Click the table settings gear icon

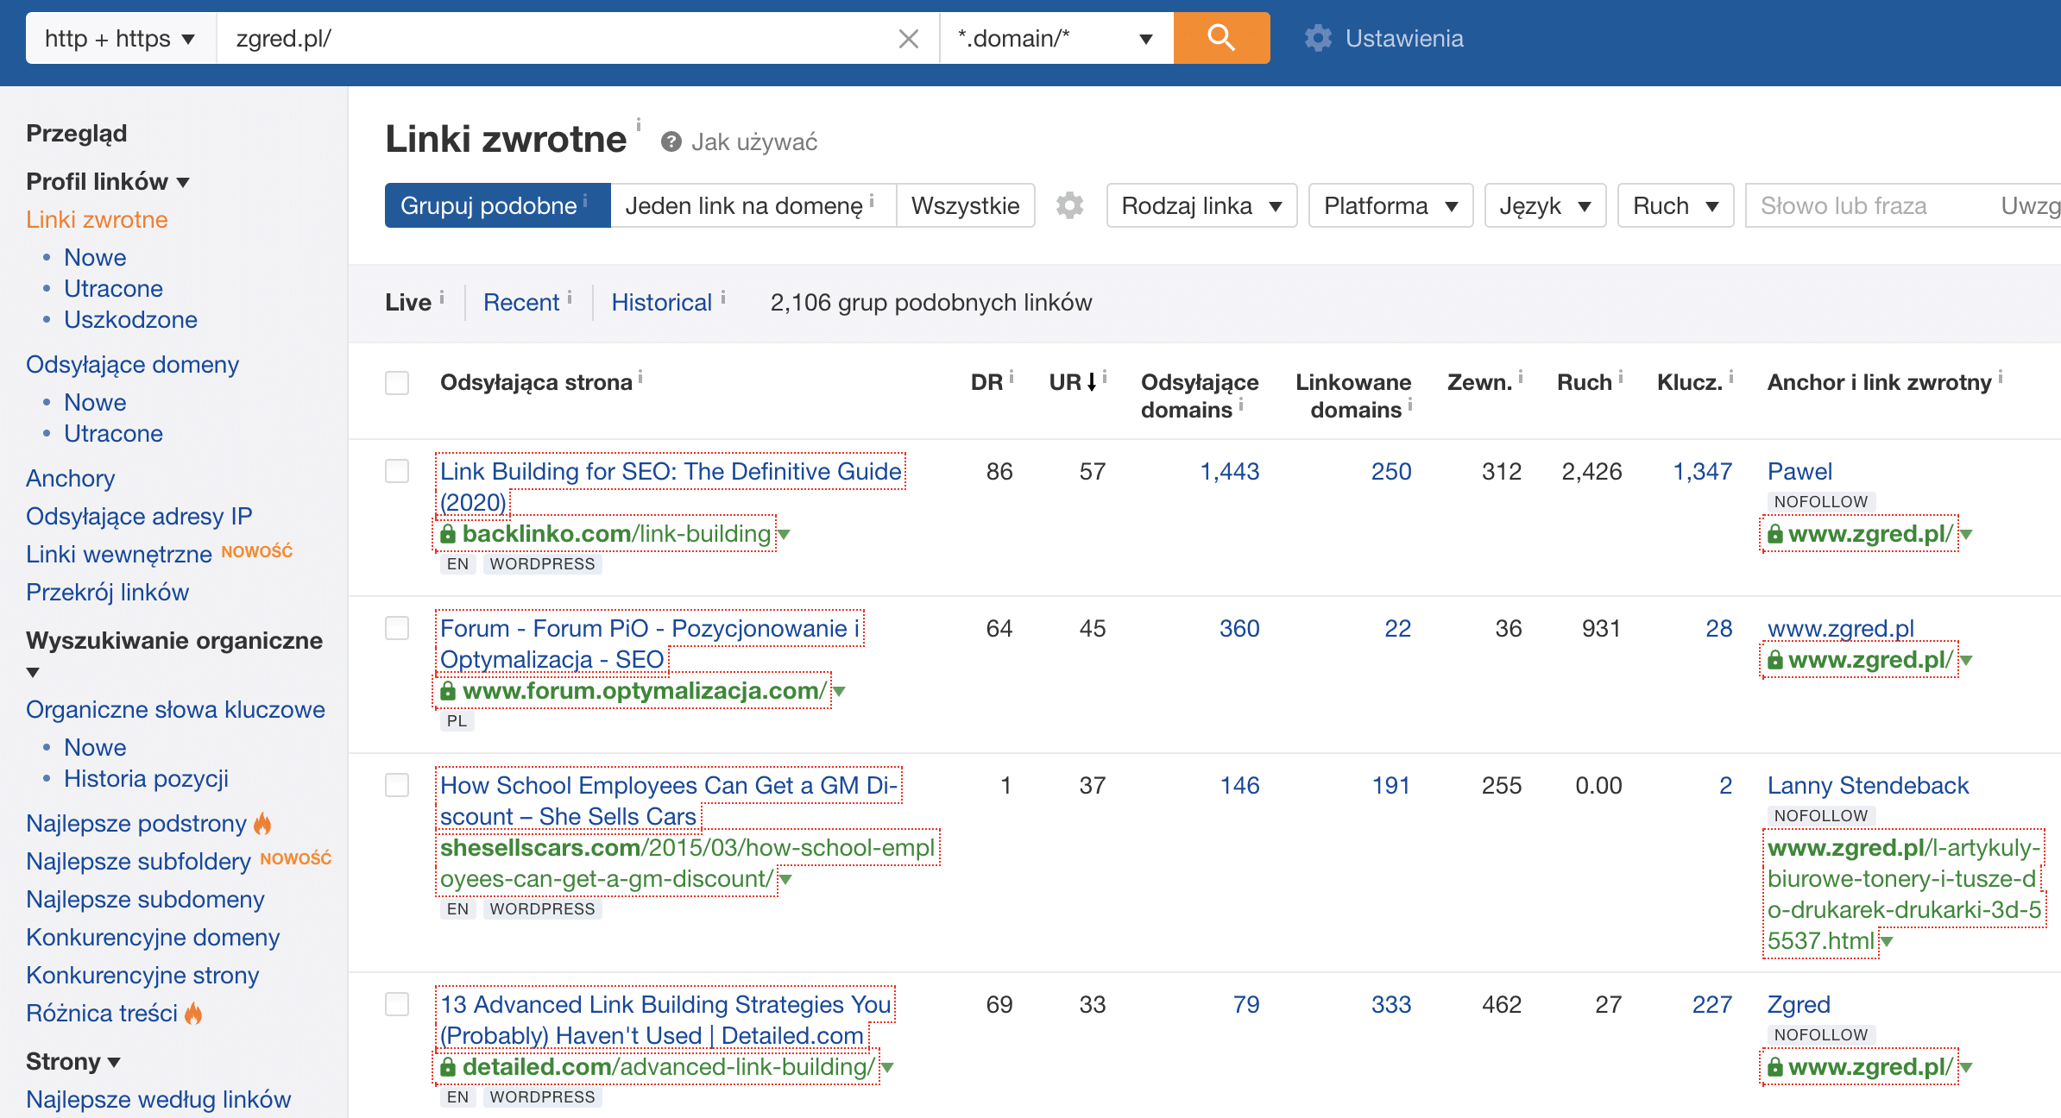pos(1070,205)
